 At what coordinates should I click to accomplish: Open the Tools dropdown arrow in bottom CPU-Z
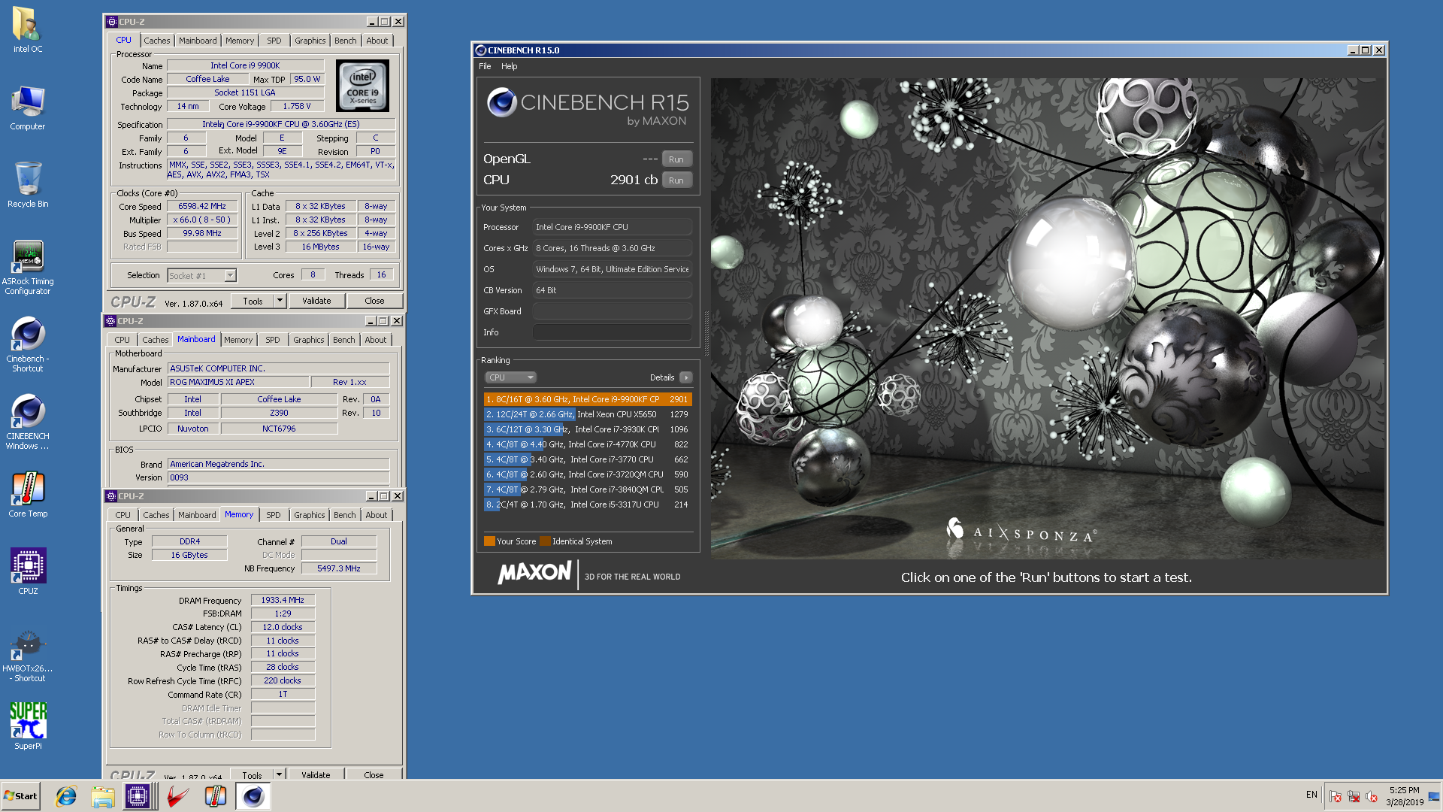pyautogui.click(x=279, y=774)
